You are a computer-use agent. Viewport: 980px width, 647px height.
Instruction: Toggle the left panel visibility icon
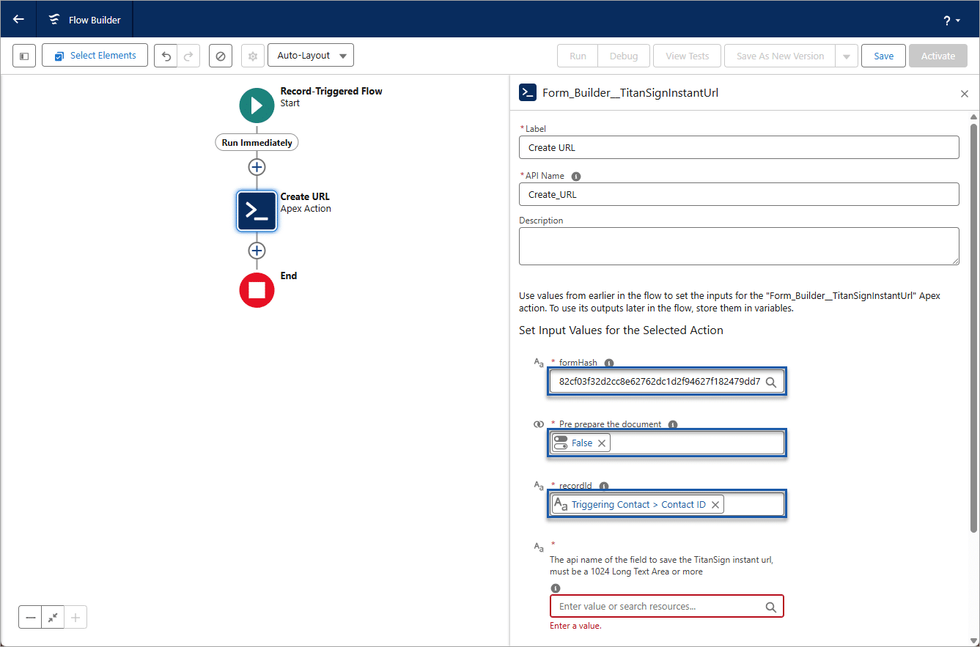click(24, 55)
